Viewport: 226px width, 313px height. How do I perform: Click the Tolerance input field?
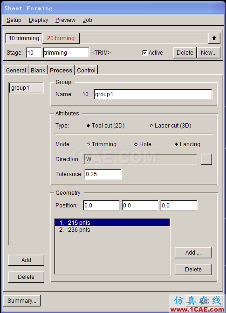103,174
